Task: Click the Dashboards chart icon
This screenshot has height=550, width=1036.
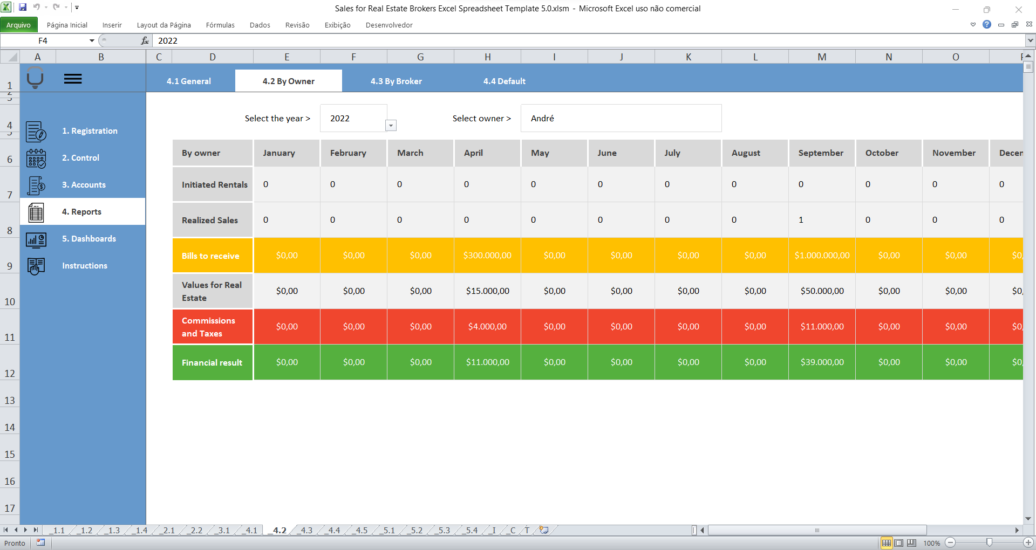Action: pyautogui.click(x=36, y=239)
